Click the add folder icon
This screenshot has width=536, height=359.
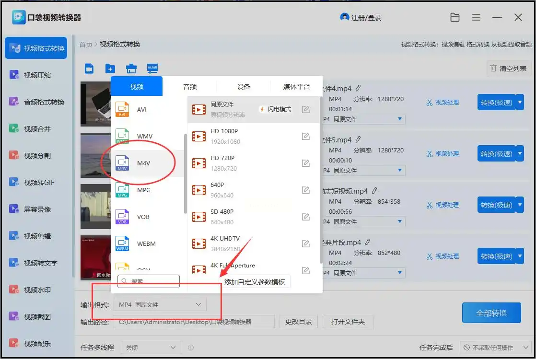point(110,69)
